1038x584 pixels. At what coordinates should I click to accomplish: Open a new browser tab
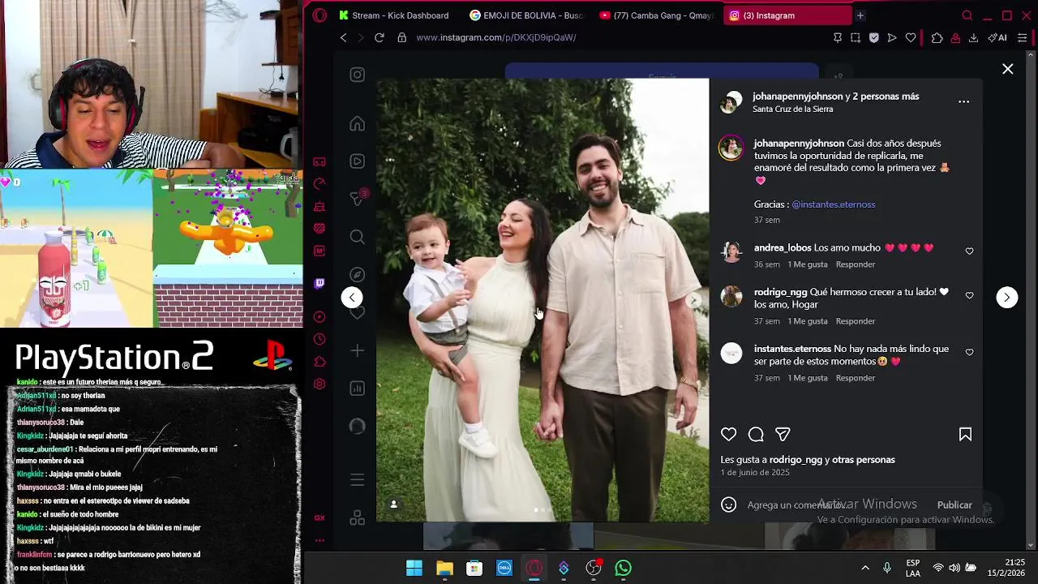(860, 15)
